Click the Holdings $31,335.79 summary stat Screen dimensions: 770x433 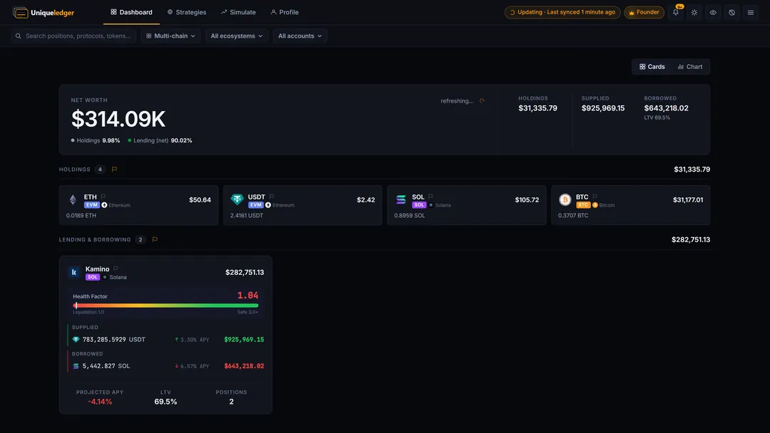(x=538, y=104)
